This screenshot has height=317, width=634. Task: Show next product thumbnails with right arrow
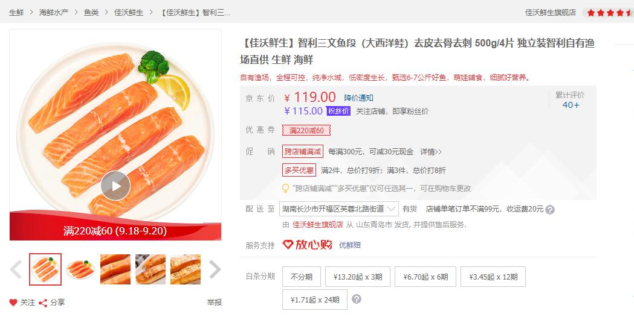[215, 269]
